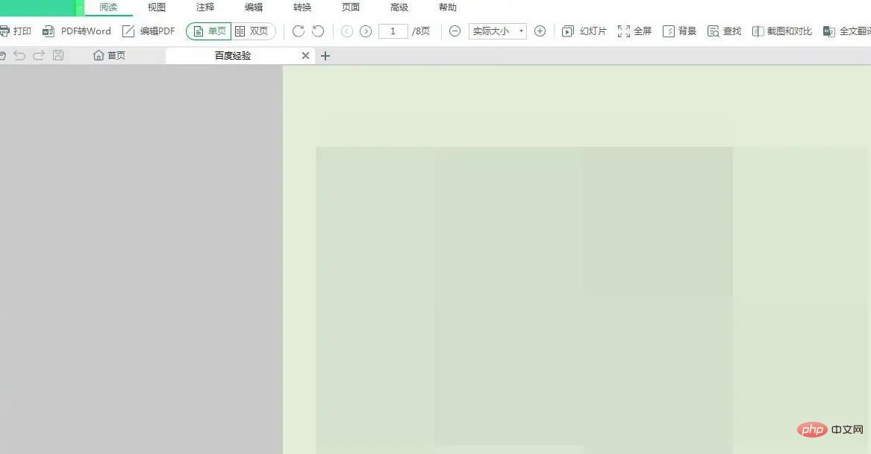
Task: Open the 高级 (Advanced) menu tab
Action: click(399, 7)
